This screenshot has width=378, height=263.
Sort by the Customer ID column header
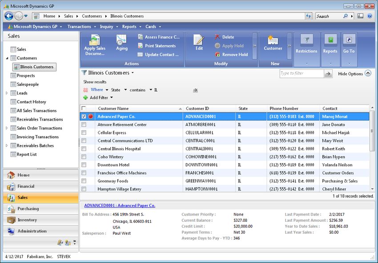(x=210, y=108)
